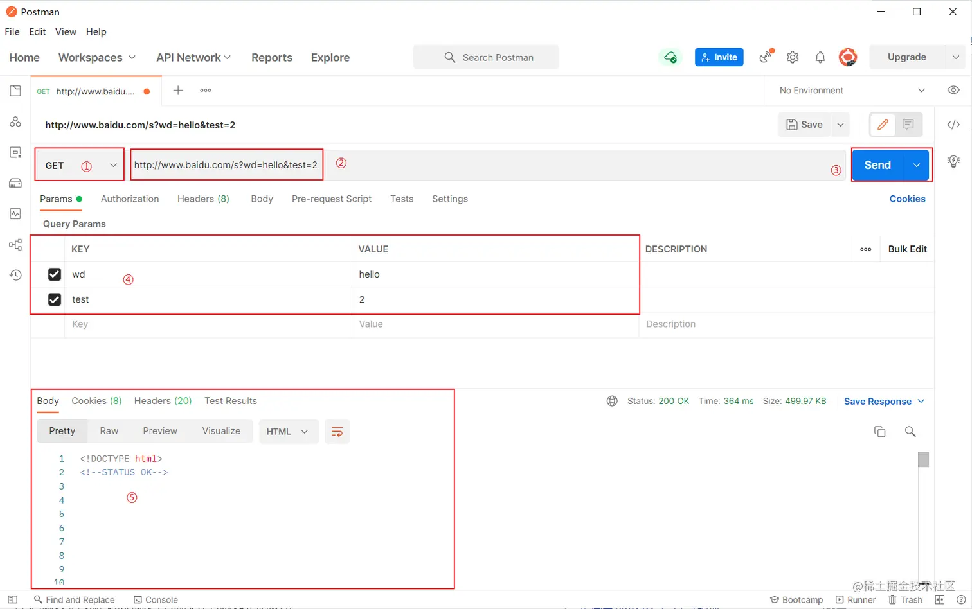This screenshot has height=609, width=972.
Task: Expand the Save button dropdown arrow
Action: point(840,125)
